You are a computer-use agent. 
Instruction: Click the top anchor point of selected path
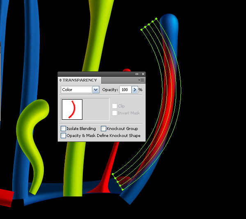156,19
